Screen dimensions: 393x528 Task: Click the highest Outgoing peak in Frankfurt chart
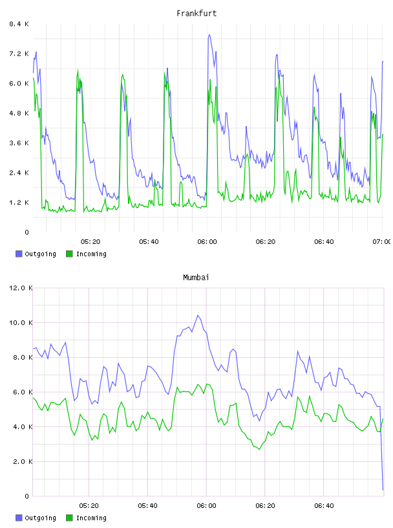coord(209,35)
